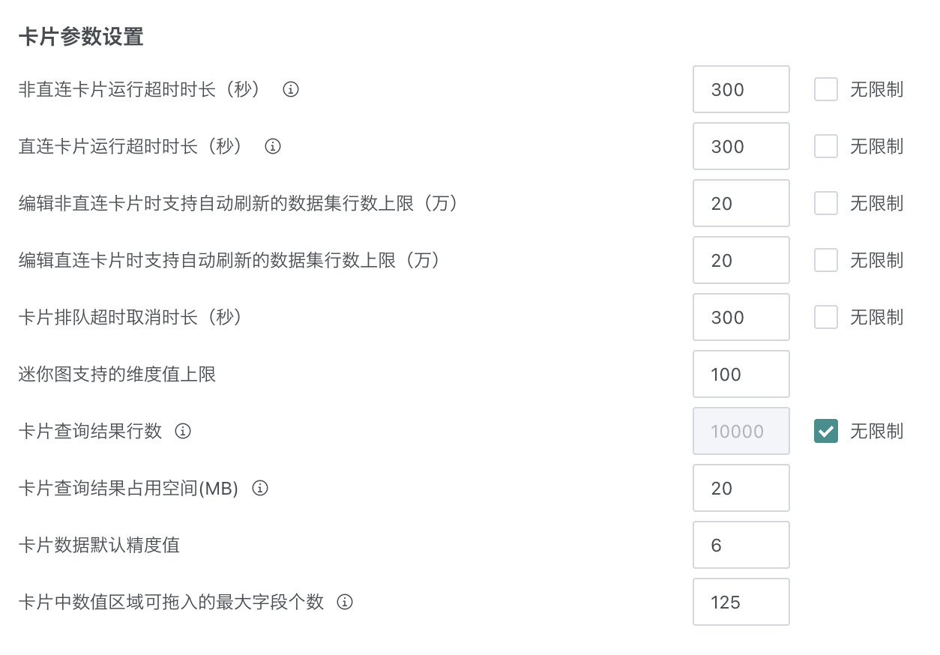Viewport: 940px width, 655px height.
Task: Click the 迷你图支持的维度值上限 input field
Action: [741, 375]
